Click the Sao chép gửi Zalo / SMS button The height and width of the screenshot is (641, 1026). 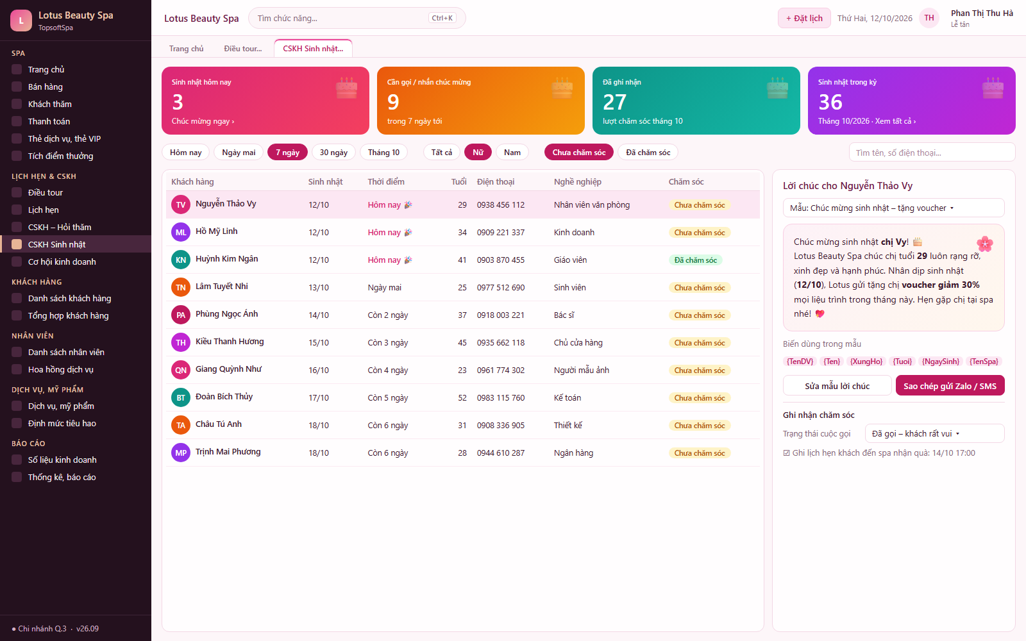950,386
